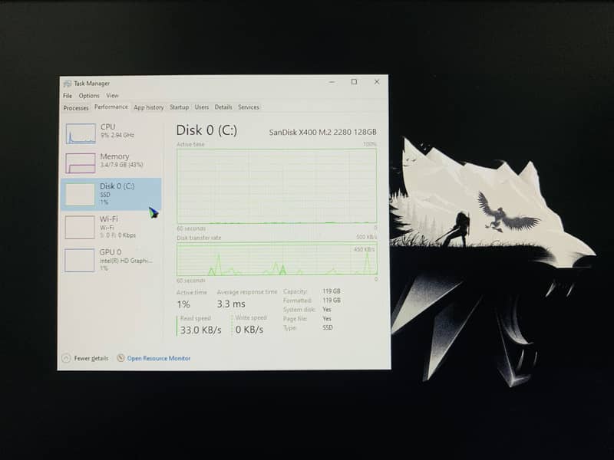Click the Task Manager title bar icon
This screenshot has height=460, width=614.
67,84
